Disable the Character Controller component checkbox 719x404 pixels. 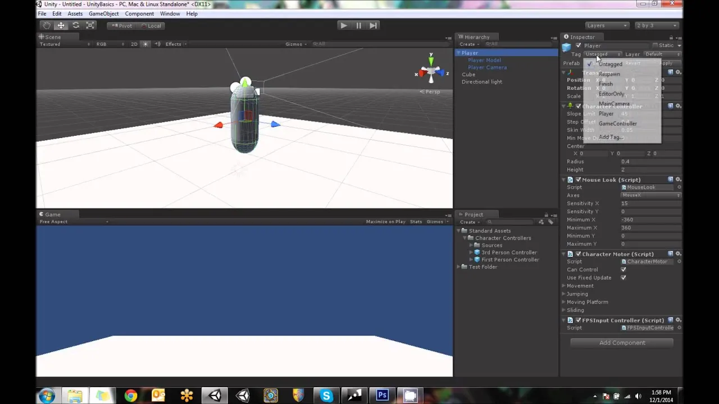point(578,106)
